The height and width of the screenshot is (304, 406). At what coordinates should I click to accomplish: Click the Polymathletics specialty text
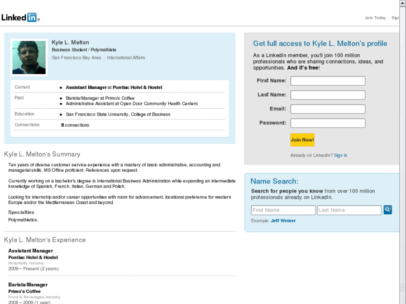[x=23, y=220]
